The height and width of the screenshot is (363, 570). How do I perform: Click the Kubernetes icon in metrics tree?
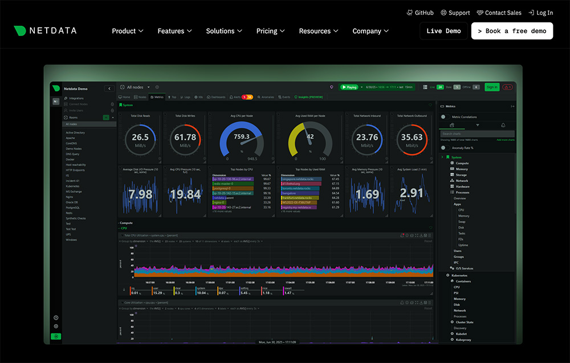click(448, 275)
